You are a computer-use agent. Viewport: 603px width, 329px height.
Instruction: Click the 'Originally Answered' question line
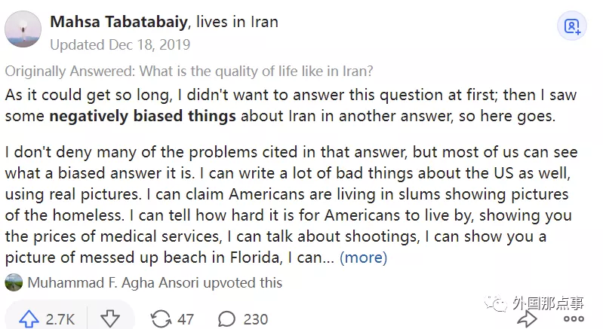click(x=189, y=72)
